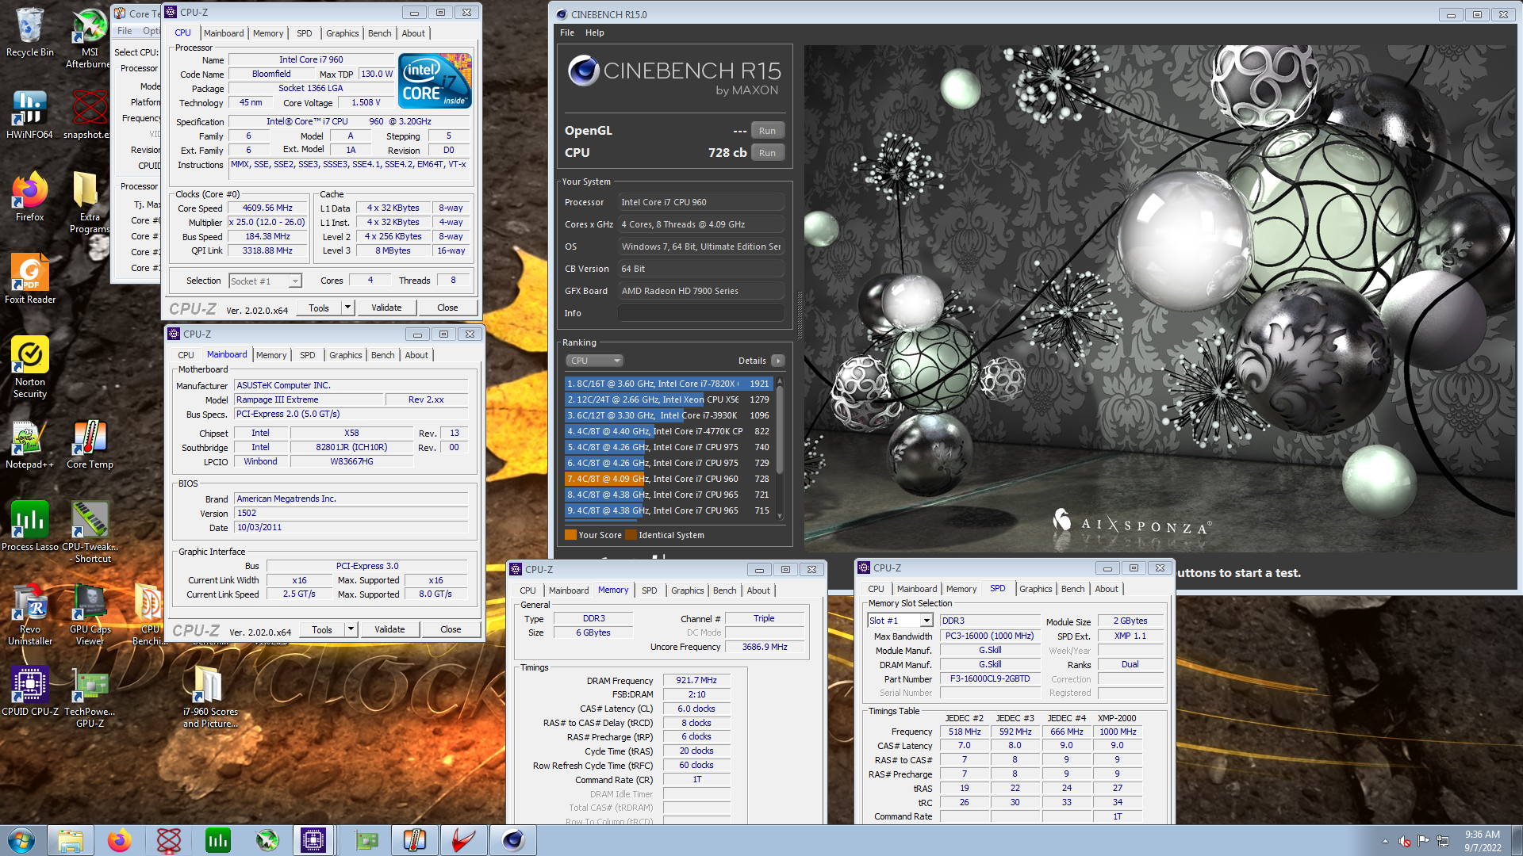The width and height of the screenshot is (1523, 856).
Task: Click the Tools button in top CPU-Z window
Action: [x=319, y=308]
